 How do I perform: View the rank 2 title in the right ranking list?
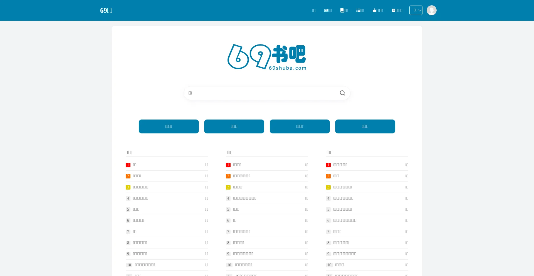click(336, 176)
